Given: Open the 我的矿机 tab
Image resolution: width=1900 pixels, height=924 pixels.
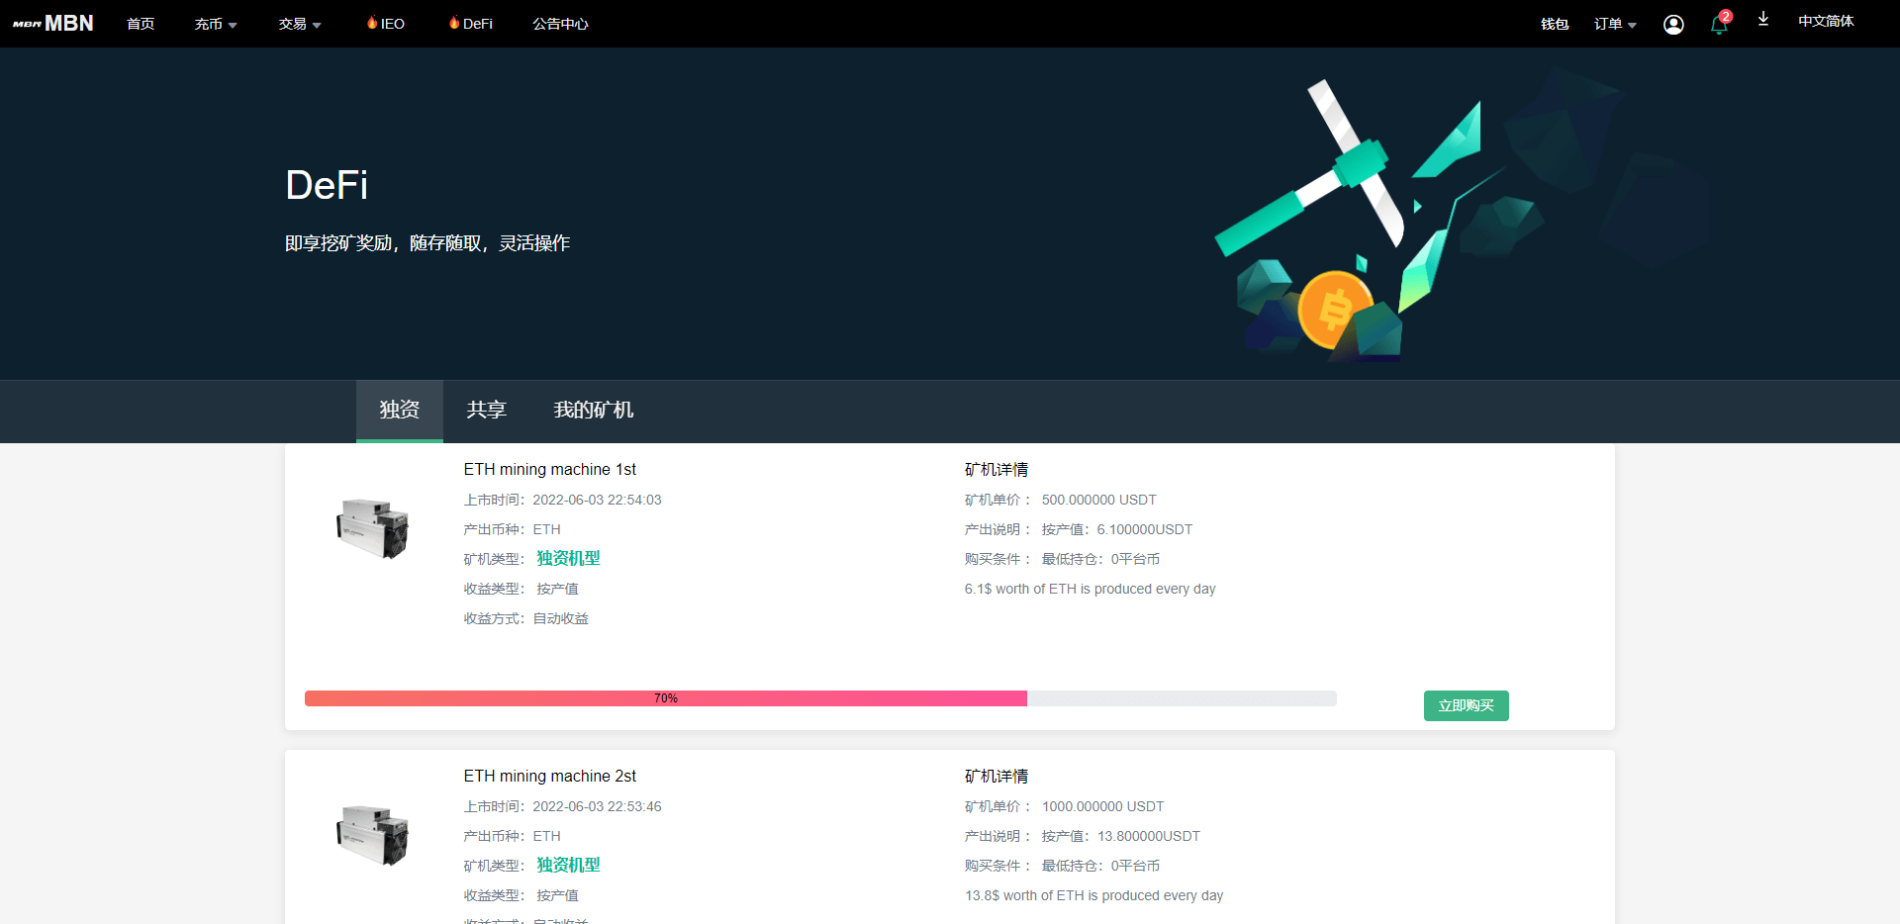Looking at the screenshot, I should [593, 411].
